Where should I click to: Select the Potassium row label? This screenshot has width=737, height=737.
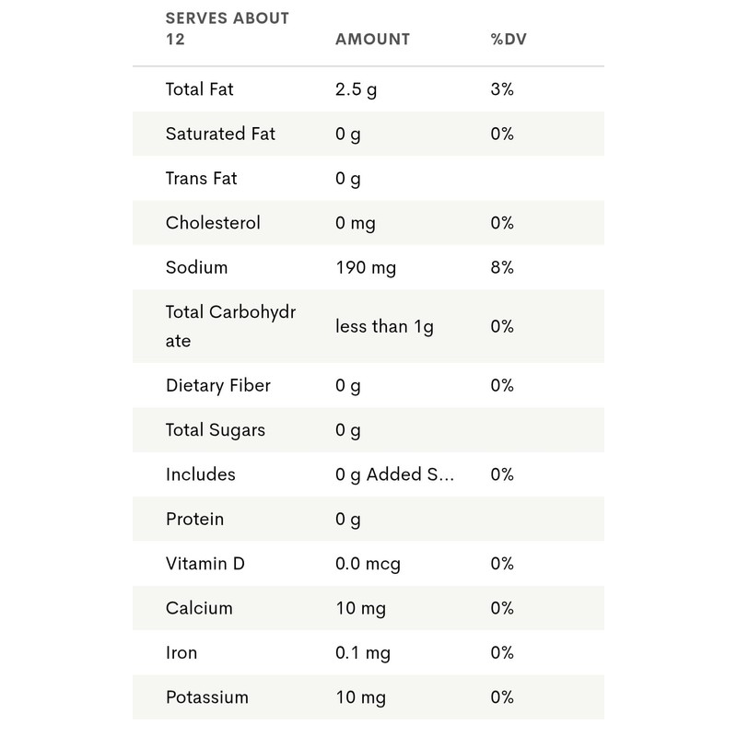[207, 697]
